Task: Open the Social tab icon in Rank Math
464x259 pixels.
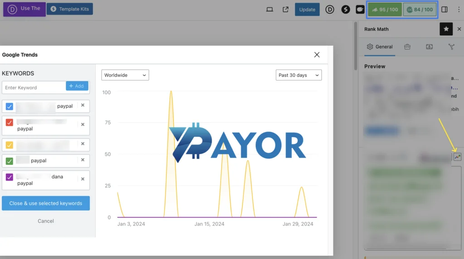Action: (x=451, y=47)
